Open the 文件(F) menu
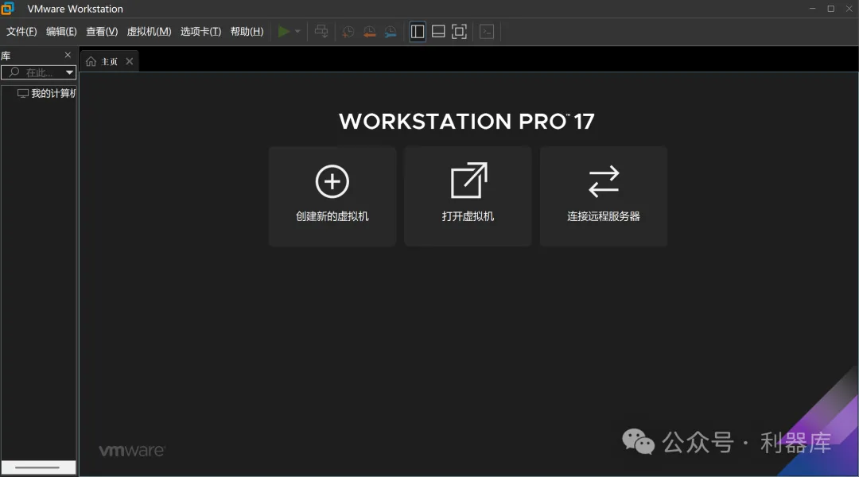859x477 pixels. pos(21,32)
